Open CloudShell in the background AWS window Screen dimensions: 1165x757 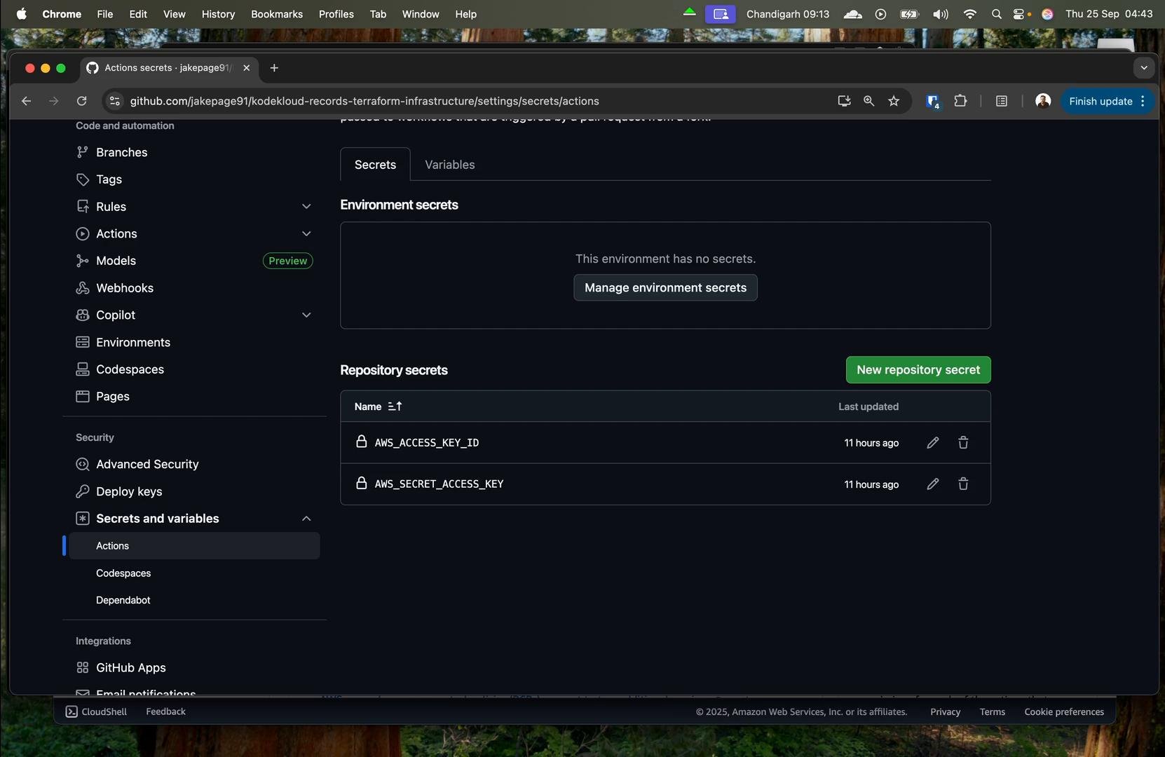97,712
